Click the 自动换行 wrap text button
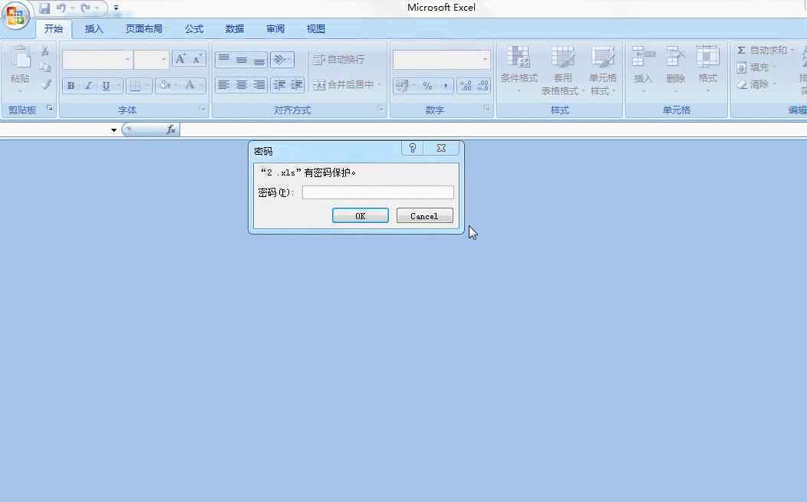 point(338,60)
